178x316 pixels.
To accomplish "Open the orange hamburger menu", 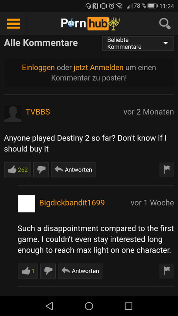I will (x=13, y=24).
